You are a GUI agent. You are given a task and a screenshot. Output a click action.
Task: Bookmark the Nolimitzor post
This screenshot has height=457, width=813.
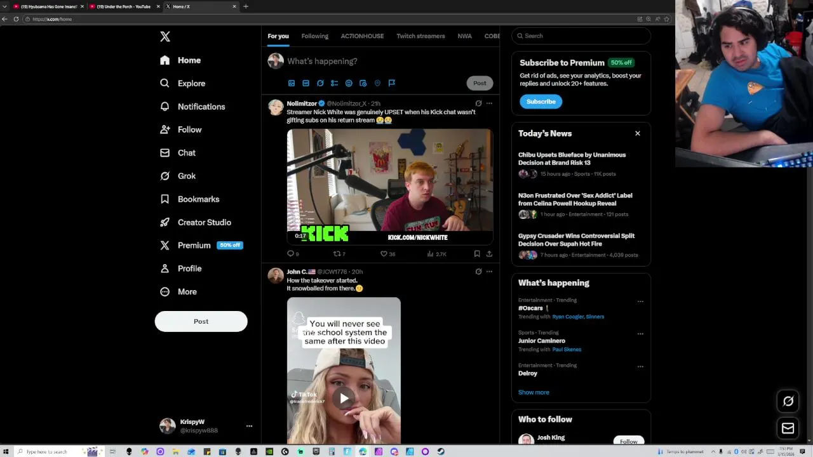click(477, 254)
